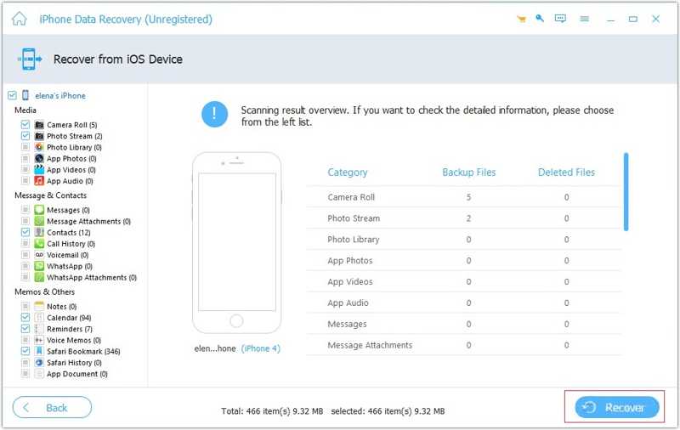
Task: Click the Back button
Action: click(52, 407)
